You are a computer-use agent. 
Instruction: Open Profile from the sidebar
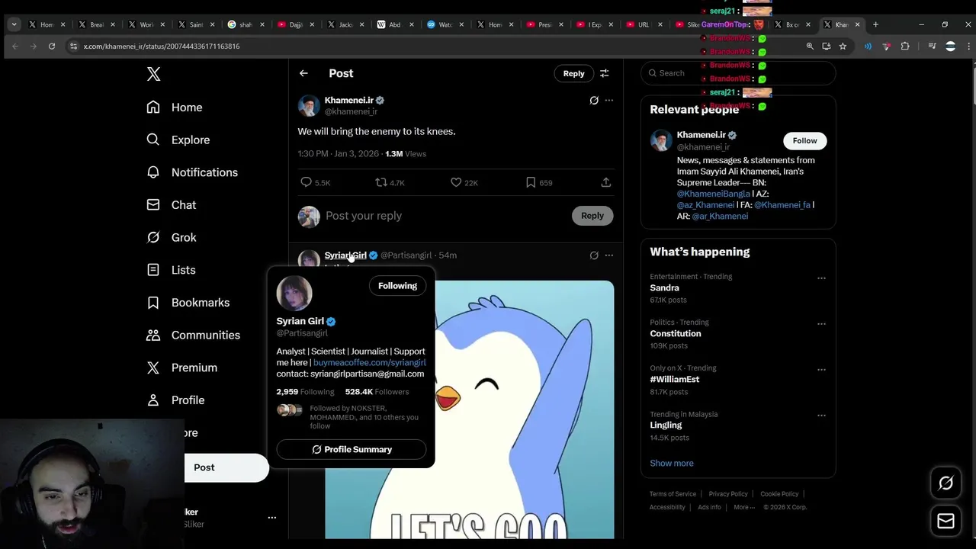pyautogui.click(x=175, y=400)
